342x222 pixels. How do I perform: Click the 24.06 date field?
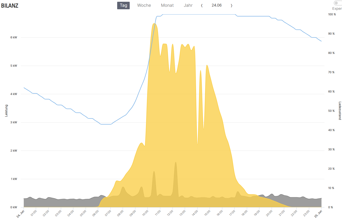217,5
